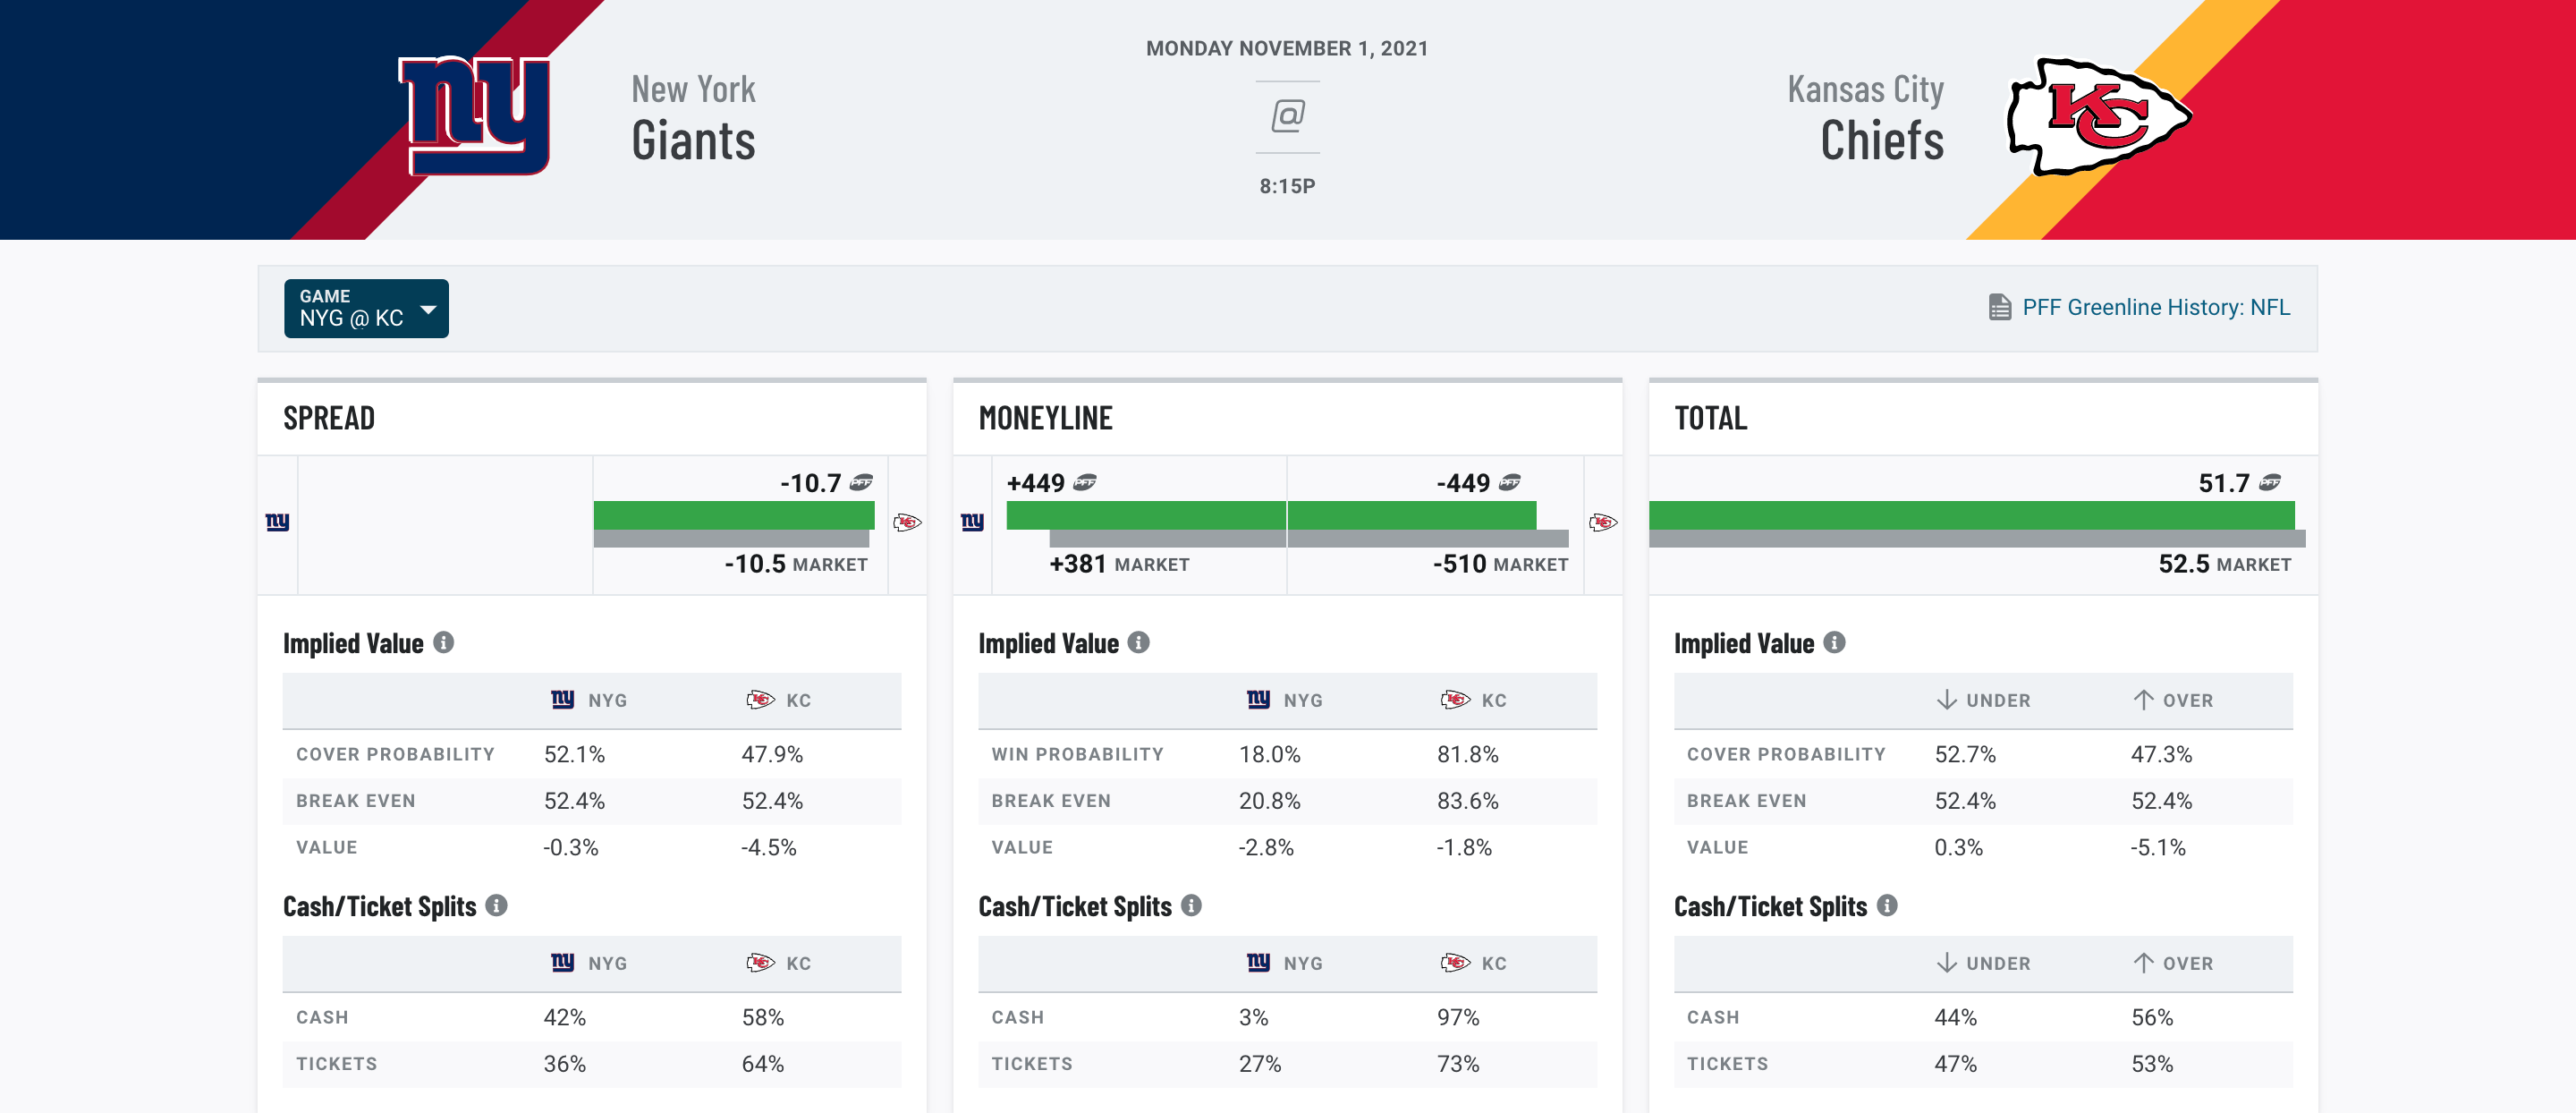Click the 8:15P kickoff time
This screenshot has height=1113, width=2576.
[1287, 186]
